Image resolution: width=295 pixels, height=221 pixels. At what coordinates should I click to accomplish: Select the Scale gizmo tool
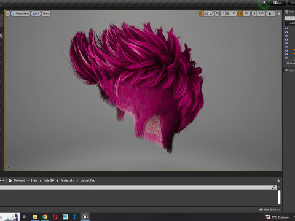(211, 14)
